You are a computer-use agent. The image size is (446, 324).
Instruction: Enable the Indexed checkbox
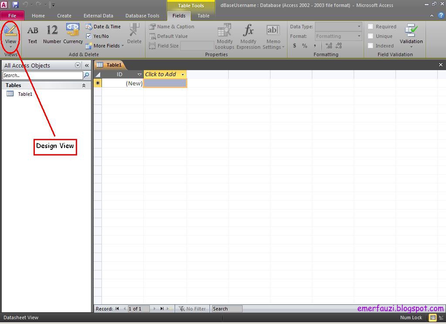click(x=370, y=46)
